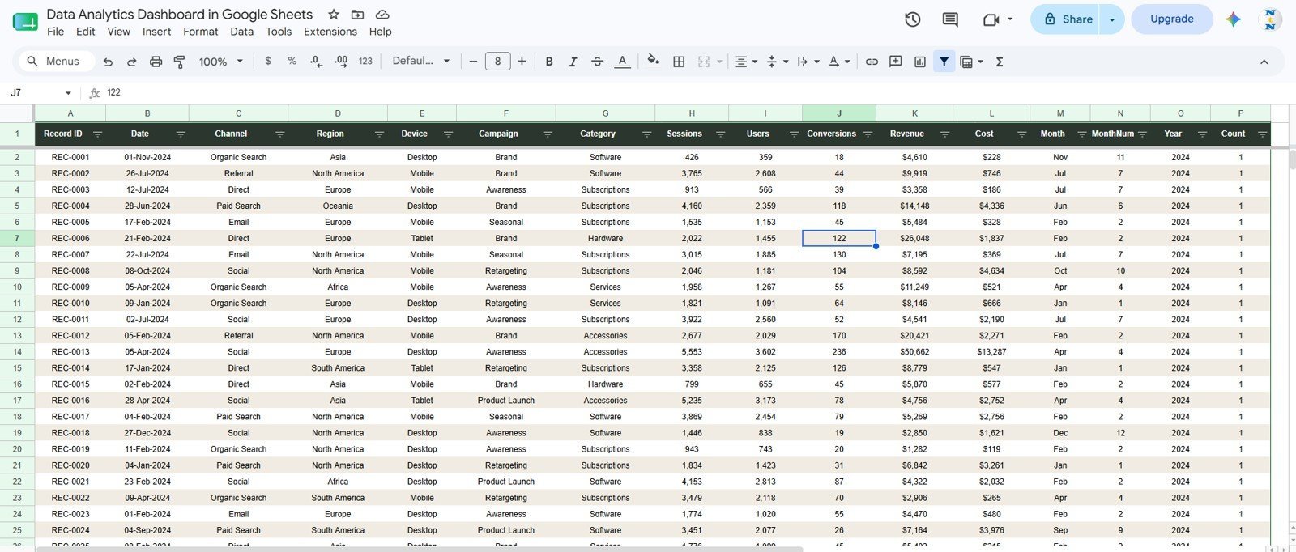
Task: Open the Channel column filter
Action: click(x=279, y=134)
